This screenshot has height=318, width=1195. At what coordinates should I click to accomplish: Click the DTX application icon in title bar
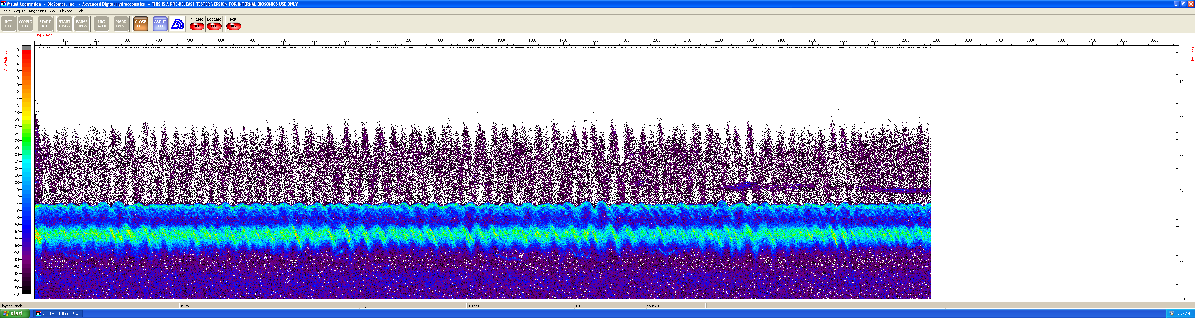[3, 4]
